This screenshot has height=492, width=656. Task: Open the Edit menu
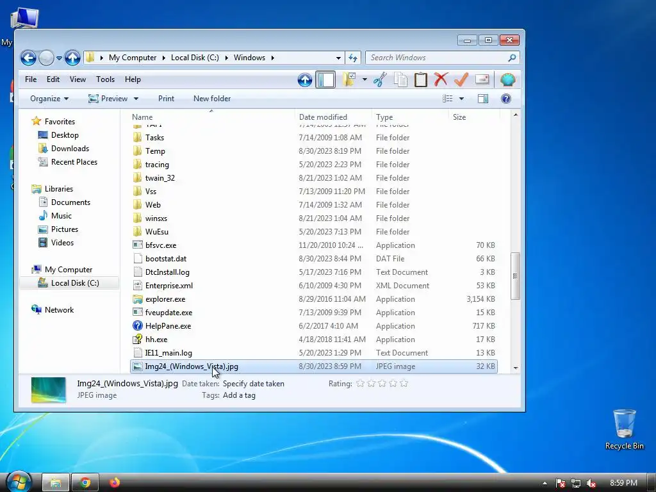(53, 79)
